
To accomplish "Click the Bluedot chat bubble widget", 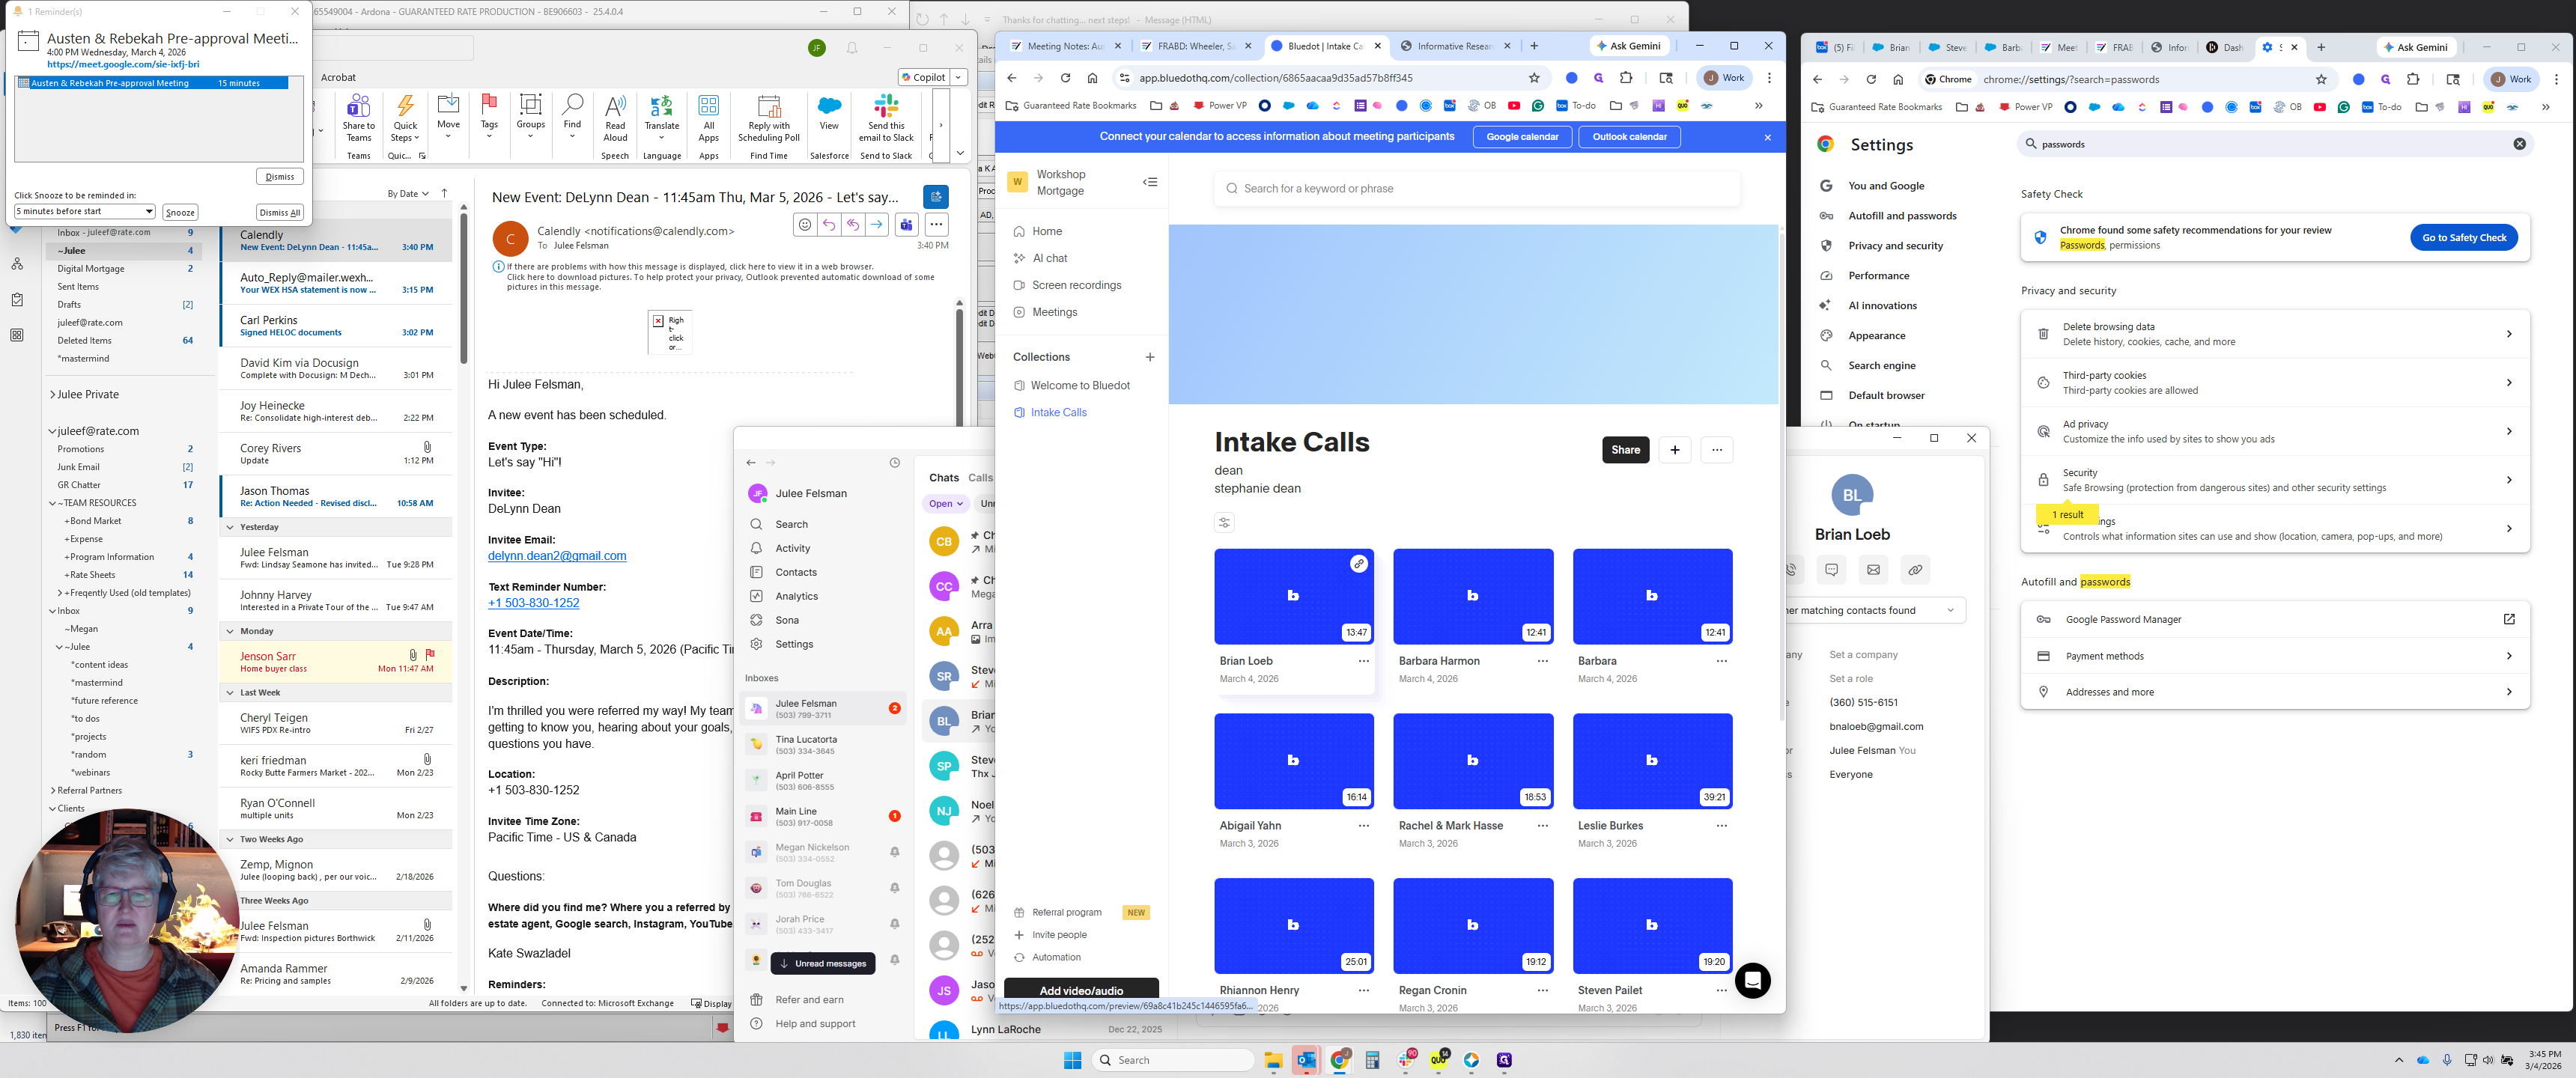I will [x=1752, y=981].
